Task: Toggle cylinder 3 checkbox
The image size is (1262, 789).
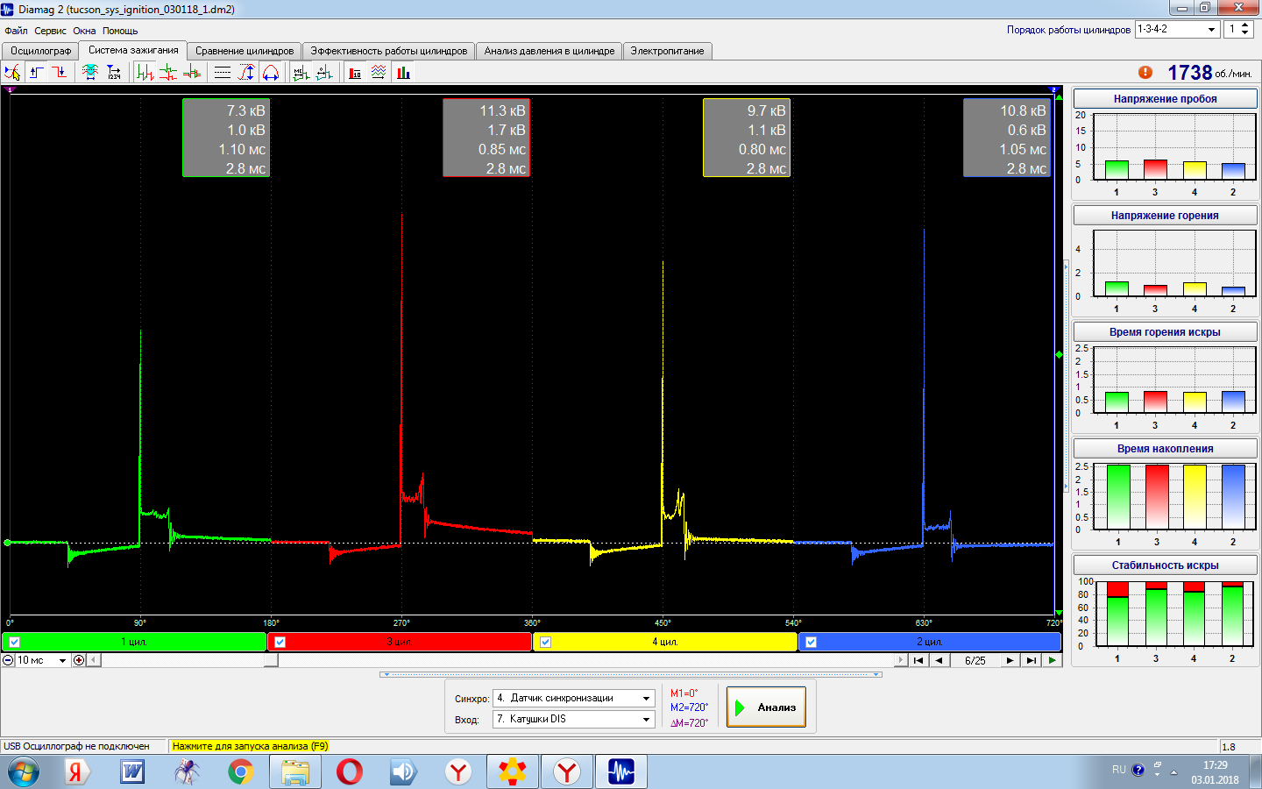Action: (x=280, y=642)
